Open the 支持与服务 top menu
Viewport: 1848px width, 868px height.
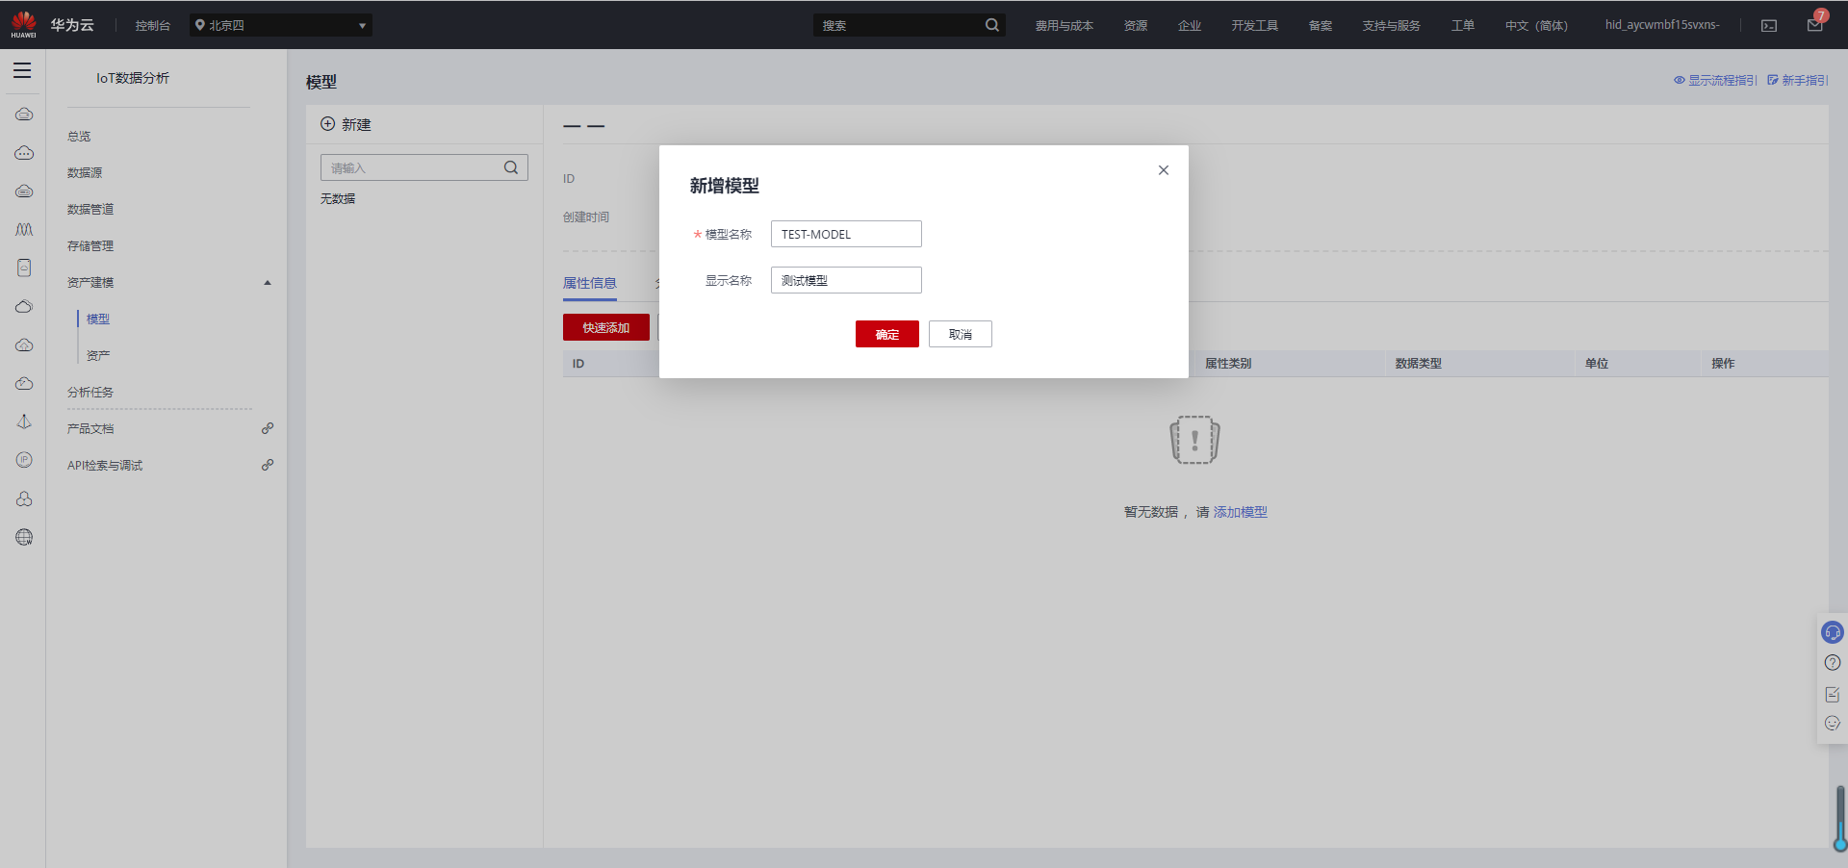pos(1392,26)
